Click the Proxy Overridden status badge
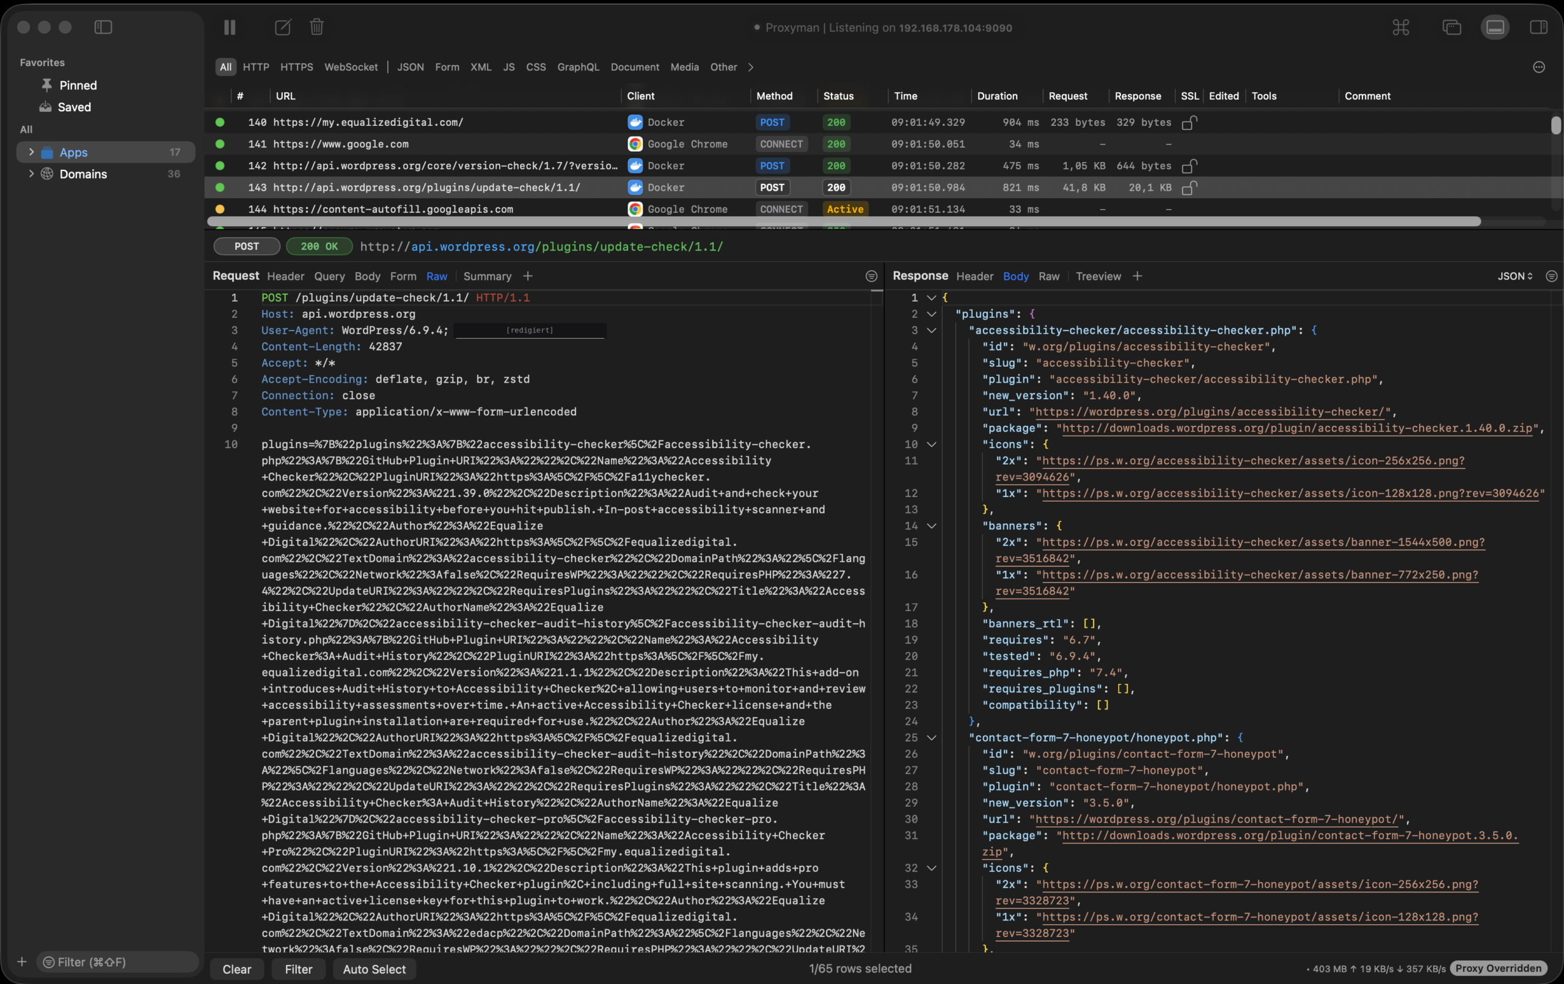Screen dimensions: 1564x984 tap(1499, 967)
